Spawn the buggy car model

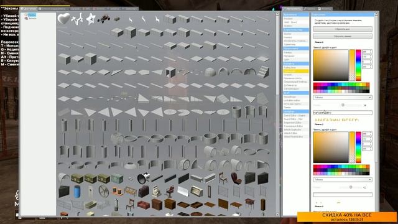click(104, 19)
